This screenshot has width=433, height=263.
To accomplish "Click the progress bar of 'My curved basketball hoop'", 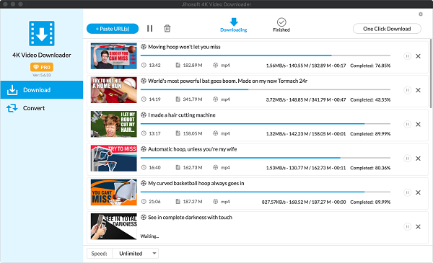I will pos(266,192).
